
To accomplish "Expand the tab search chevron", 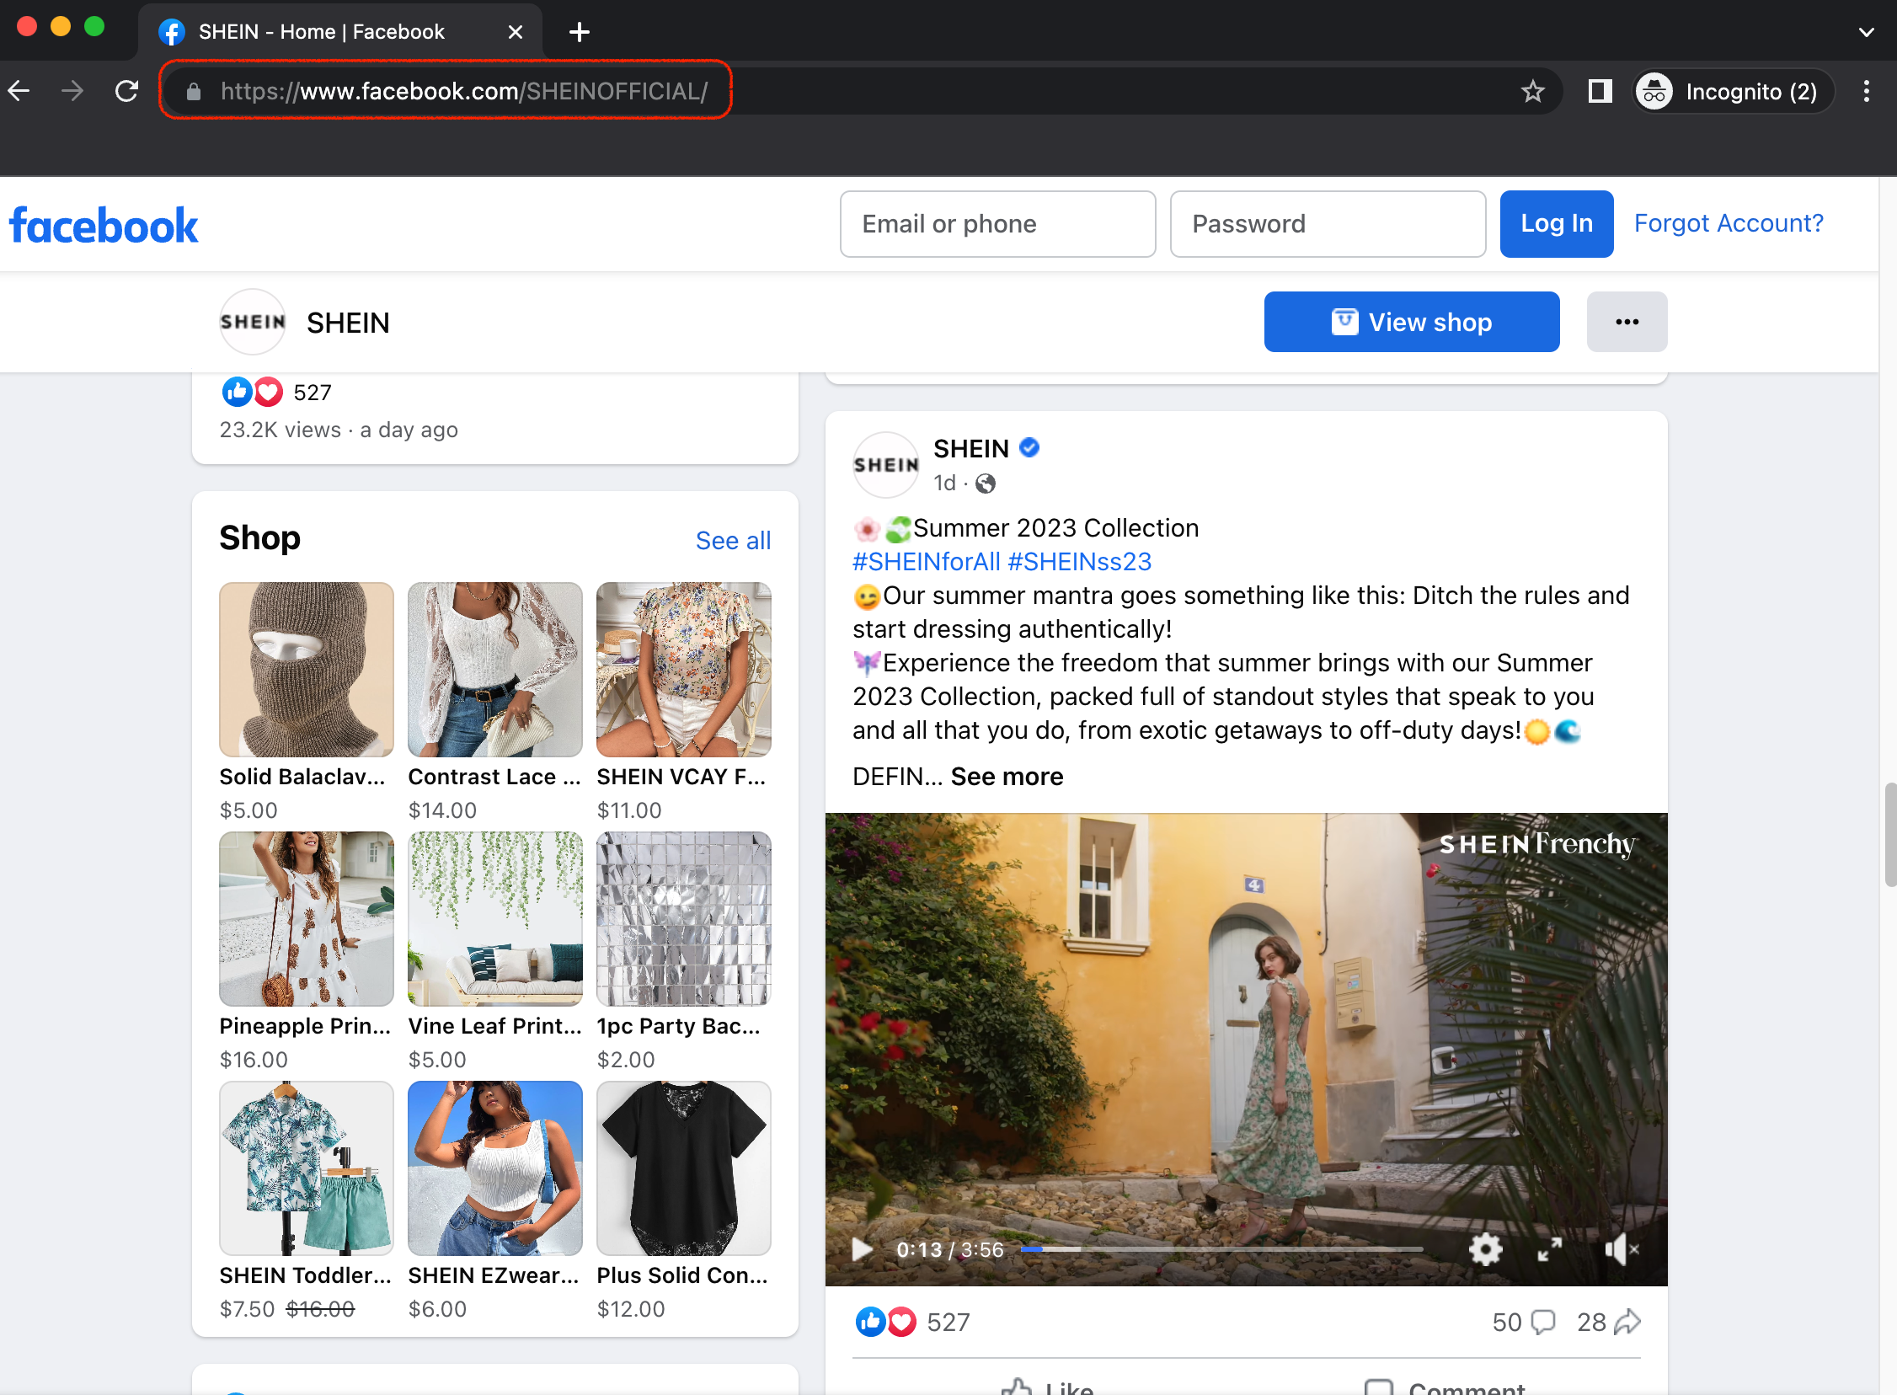I will 1866,32.
